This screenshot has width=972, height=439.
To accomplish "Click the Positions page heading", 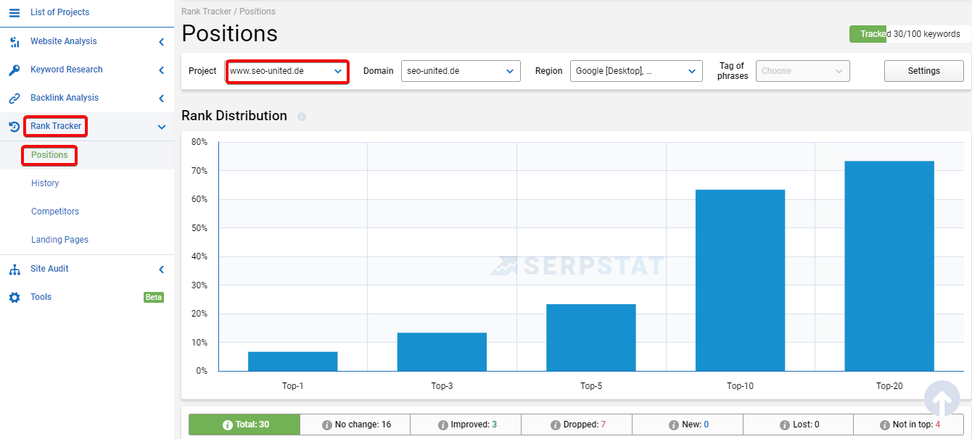I will click(x=229, y=33).
